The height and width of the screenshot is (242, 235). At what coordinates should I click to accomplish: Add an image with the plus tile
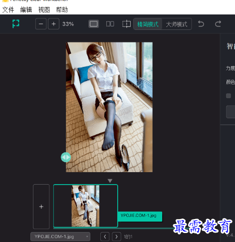(x=41, y=207)
